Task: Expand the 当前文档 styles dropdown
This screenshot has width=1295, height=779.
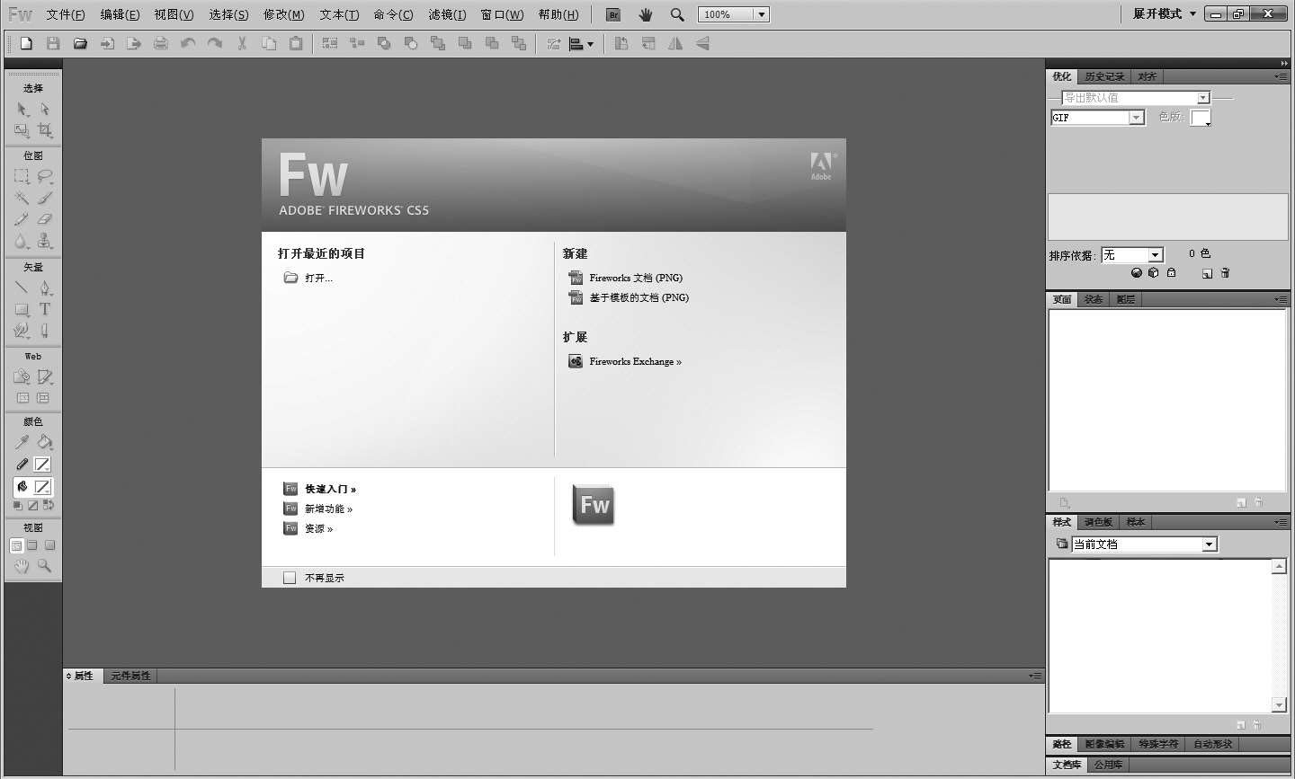Action: [x=1209, y=544]
